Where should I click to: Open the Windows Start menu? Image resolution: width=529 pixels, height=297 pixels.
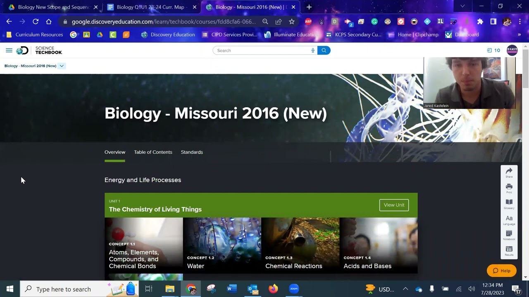point(10,289)
